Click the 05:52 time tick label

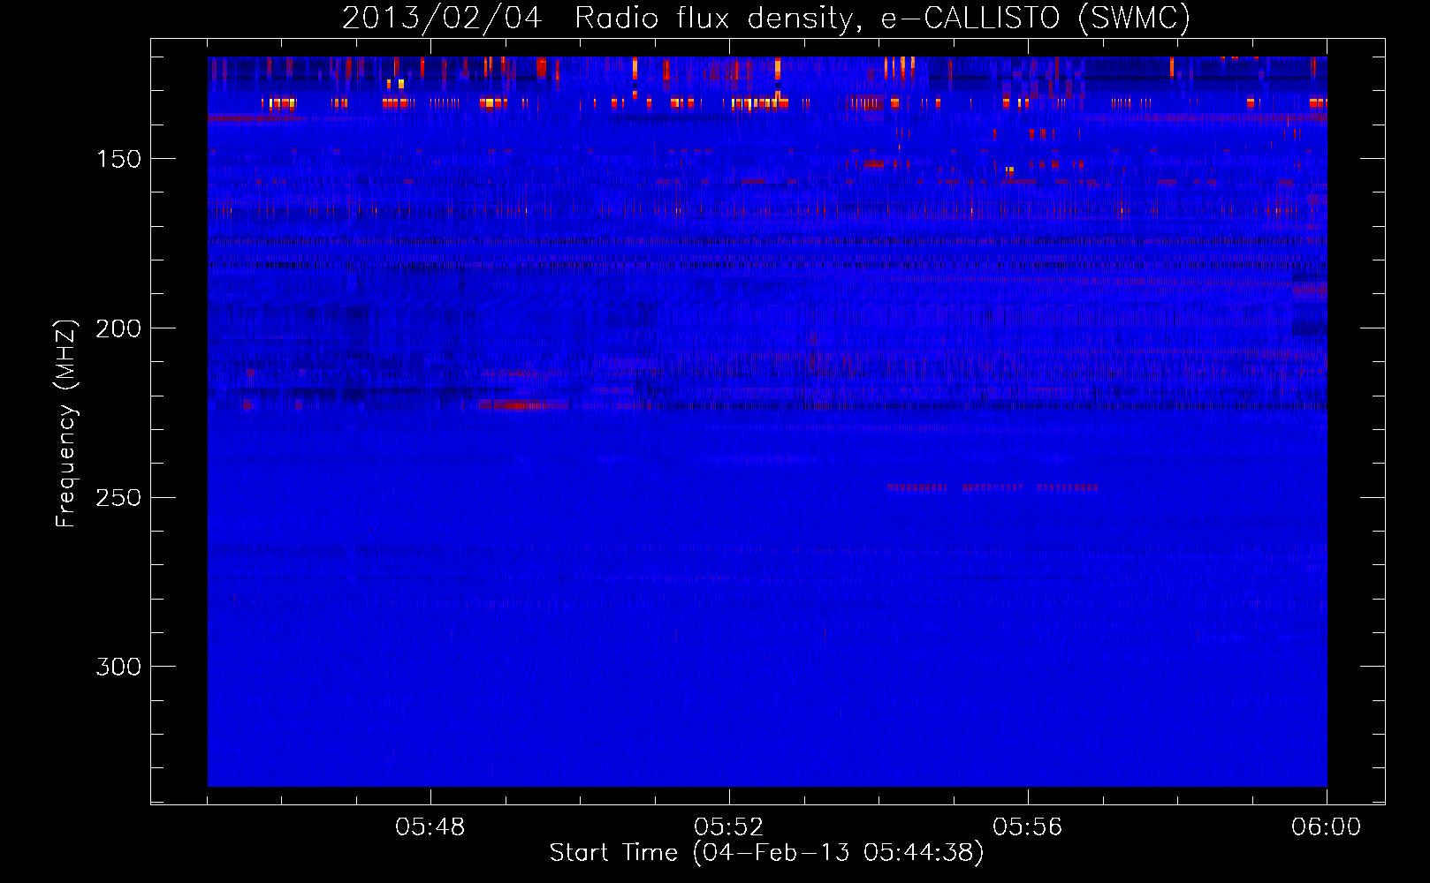(729, 827)
